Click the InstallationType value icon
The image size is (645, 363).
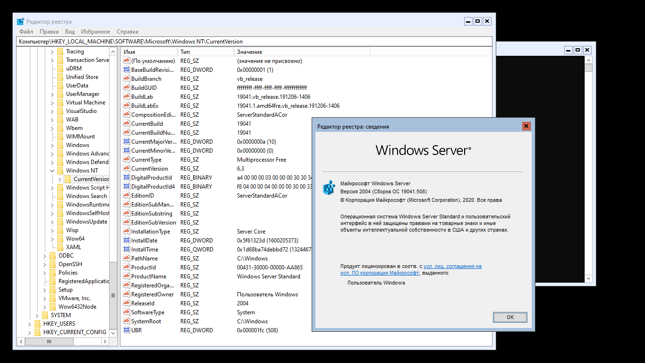pyautogui.click(x=126, y=232)
